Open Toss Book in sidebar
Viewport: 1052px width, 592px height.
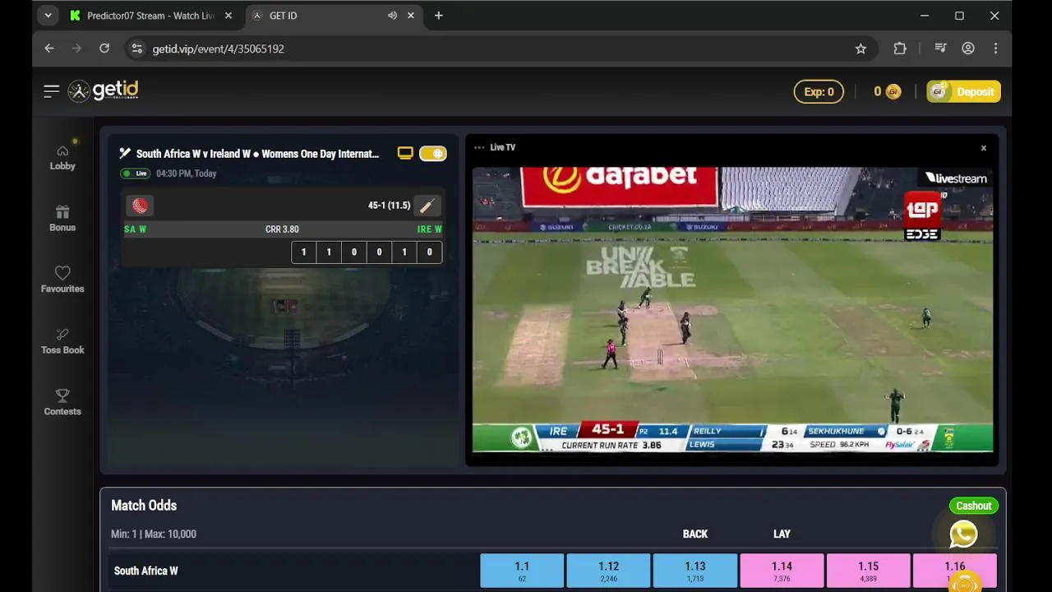pyautogui.click(x=62, y=341)
